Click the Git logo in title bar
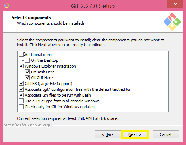Viewport: 186px width, 145px height. click(7, 5)
